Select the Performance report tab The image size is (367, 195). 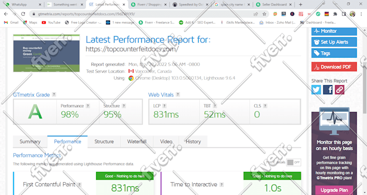67,142
